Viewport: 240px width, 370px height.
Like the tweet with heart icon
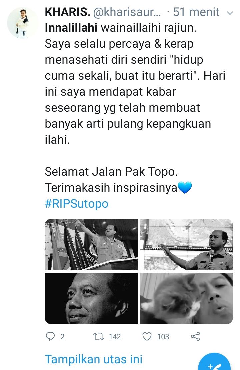[147, 336]
